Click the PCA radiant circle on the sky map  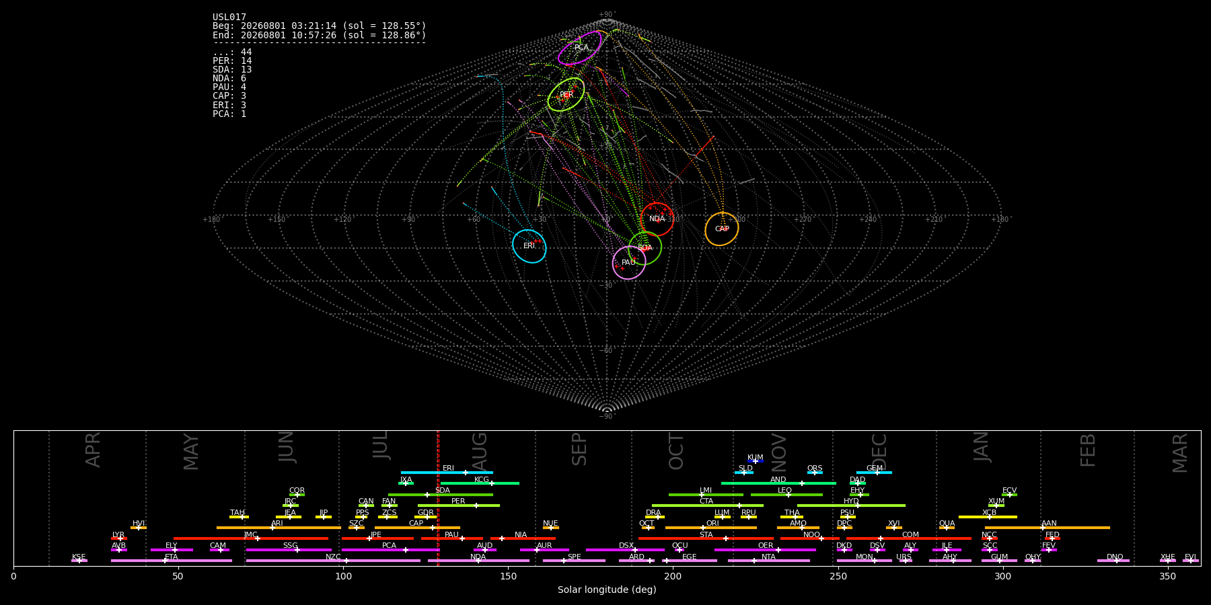pyautogui.click(x=580, y=48)
